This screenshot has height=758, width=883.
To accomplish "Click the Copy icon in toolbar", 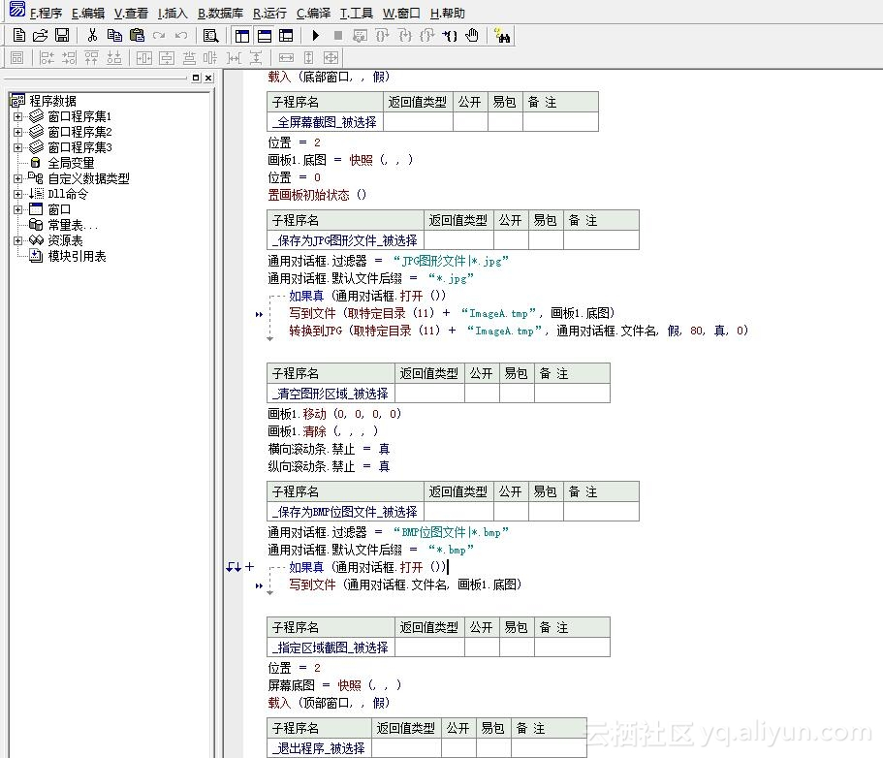I will (x=114, y=36).
